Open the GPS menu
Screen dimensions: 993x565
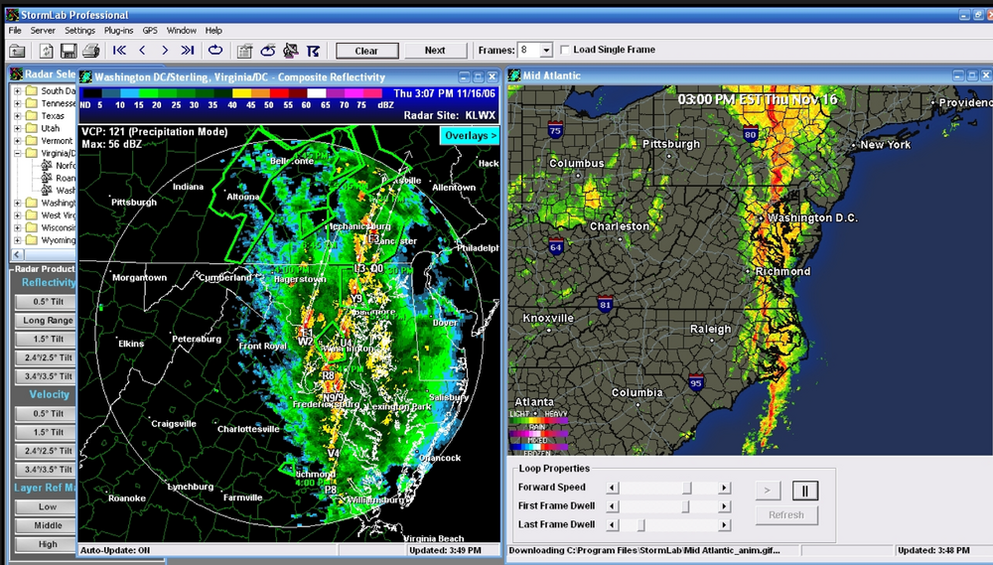[150, 31]
